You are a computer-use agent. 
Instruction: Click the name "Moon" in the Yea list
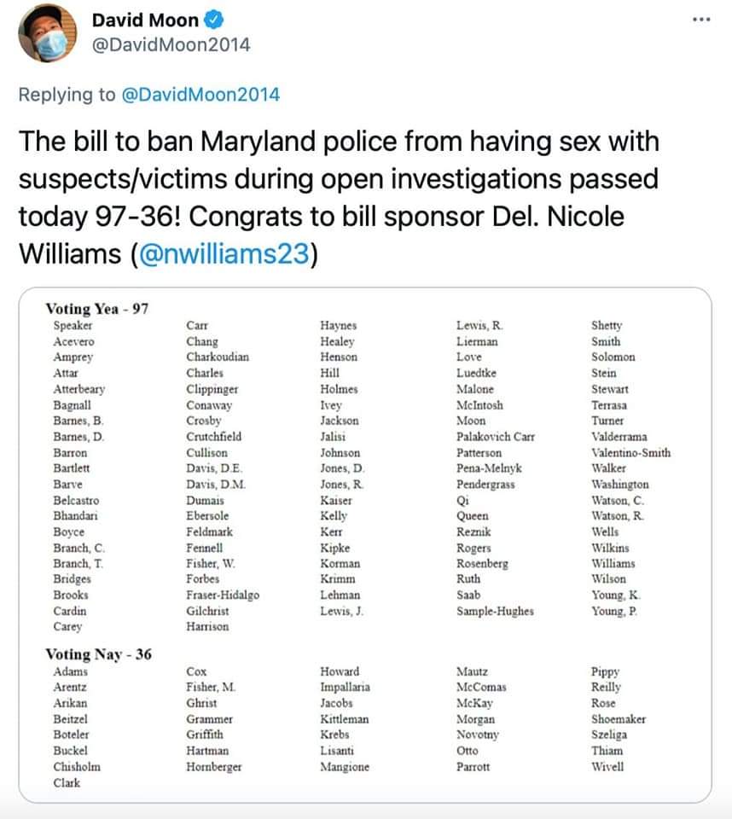[471, 421]
